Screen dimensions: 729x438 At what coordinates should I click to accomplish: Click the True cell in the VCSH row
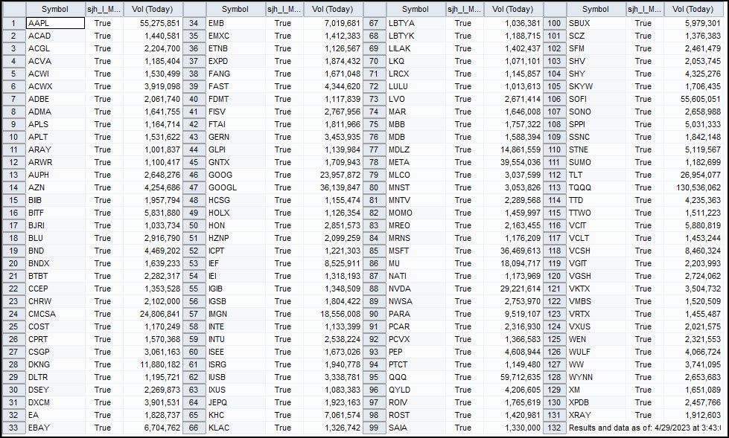[x=645, y=251]
